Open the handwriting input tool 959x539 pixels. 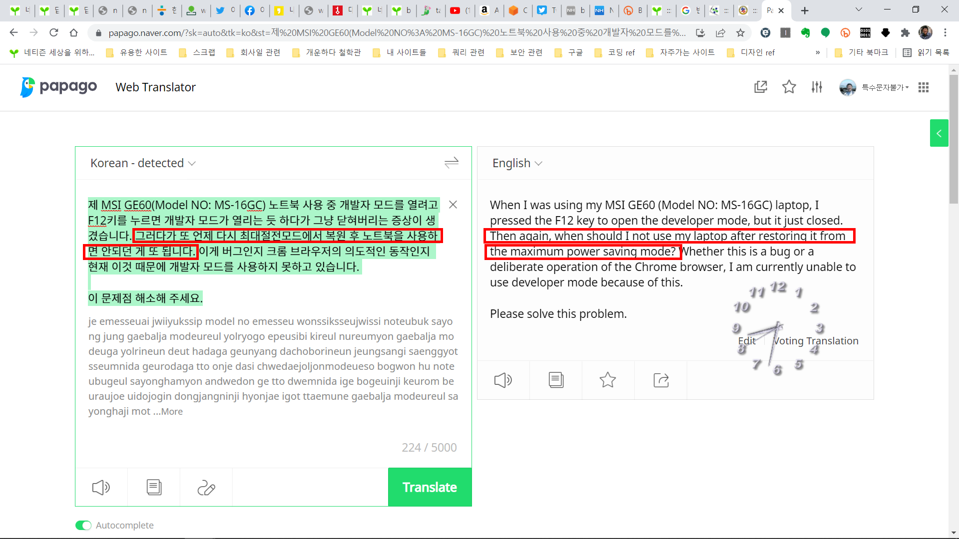tap(206, 487)
